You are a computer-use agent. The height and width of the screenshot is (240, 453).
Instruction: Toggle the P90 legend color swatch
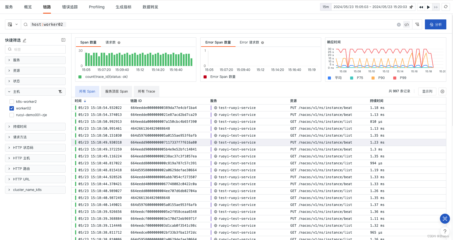(373, 78)
